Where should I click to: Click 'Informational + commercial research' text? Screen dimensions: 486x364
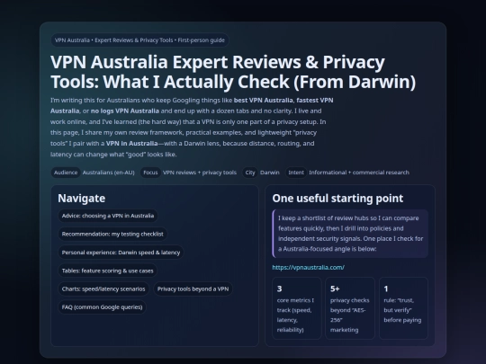(x=359, y=173)
